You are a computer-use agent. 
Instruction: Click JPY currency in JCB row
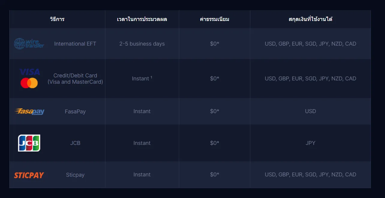tap(310, 143)
